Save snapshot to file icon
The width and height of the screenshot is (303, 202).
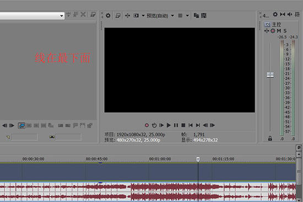coord(204,15)
